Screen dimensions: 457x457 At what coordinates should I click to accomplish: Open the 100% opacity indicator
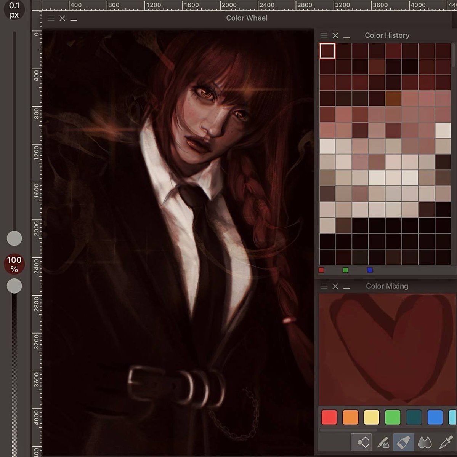[x=14, y=264]
